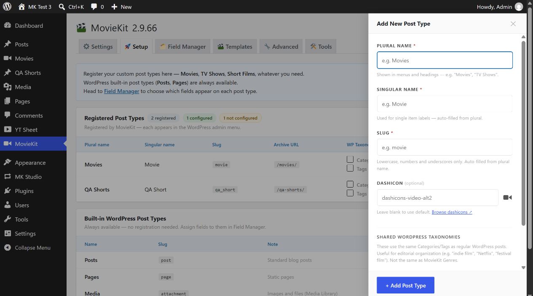
Task: Switch to the Setup tab
Action: [136, 47]
